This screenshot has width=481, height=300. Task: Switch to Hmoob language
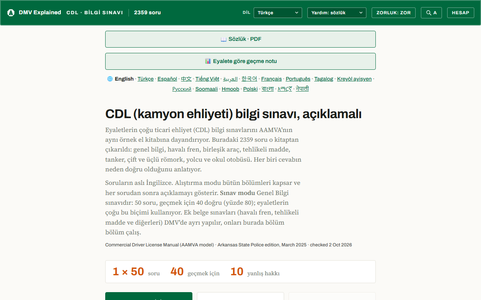click(x=230, y=89)
